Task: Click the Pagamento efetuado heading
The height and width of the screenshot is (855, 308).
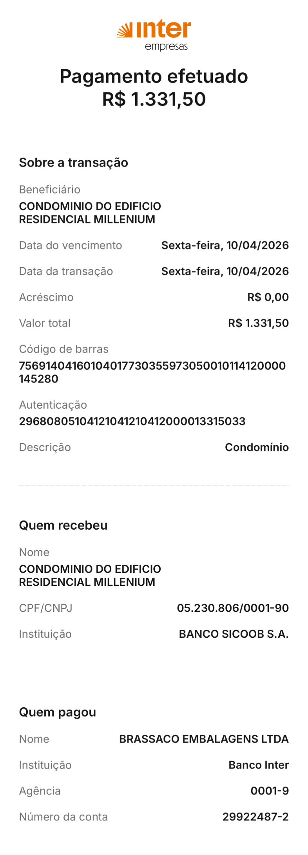Action: tap(154, 76)
